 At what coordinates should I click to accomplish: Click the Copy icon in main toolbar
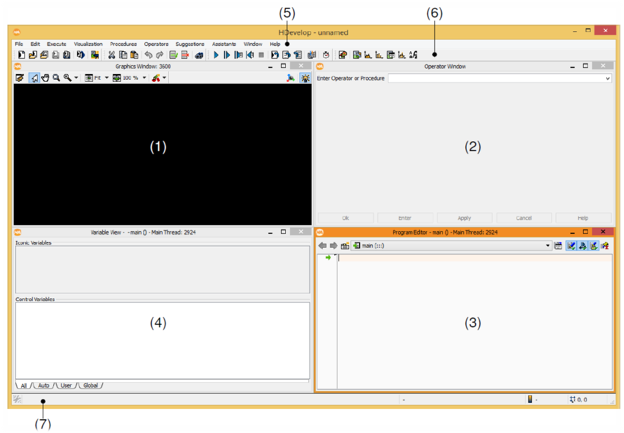(x=123, y=55)
